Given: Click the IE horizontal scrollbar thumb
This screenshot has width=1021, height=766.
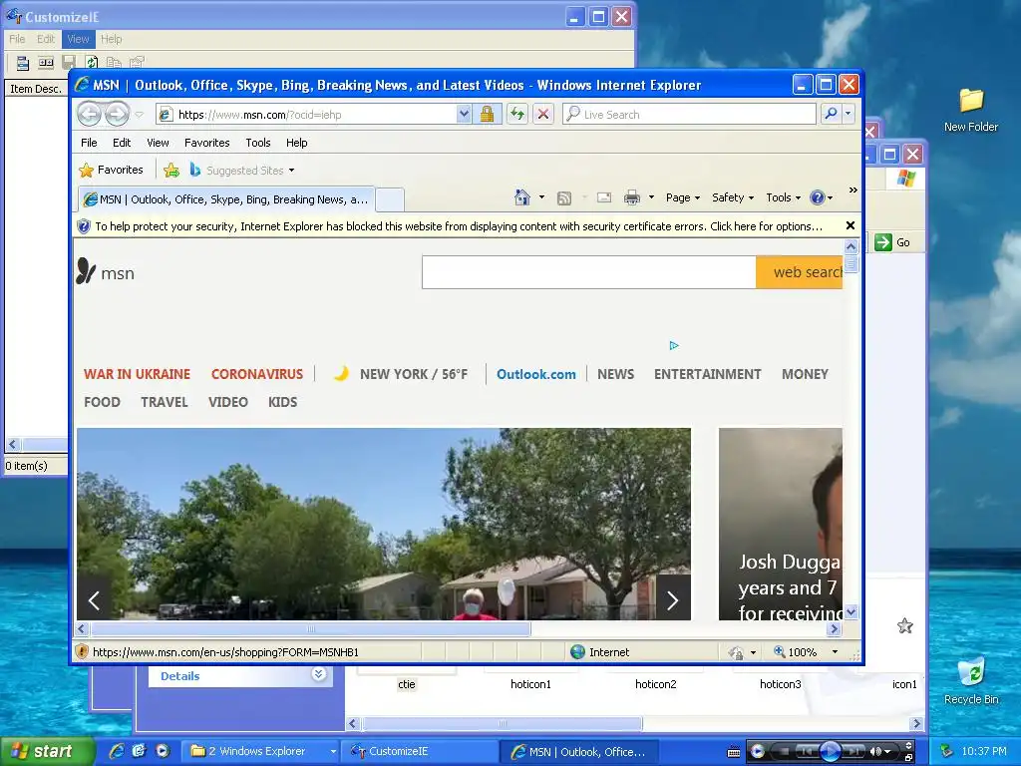Looking at the screenshot, I should pyautogui.click(x=311, y=629).
